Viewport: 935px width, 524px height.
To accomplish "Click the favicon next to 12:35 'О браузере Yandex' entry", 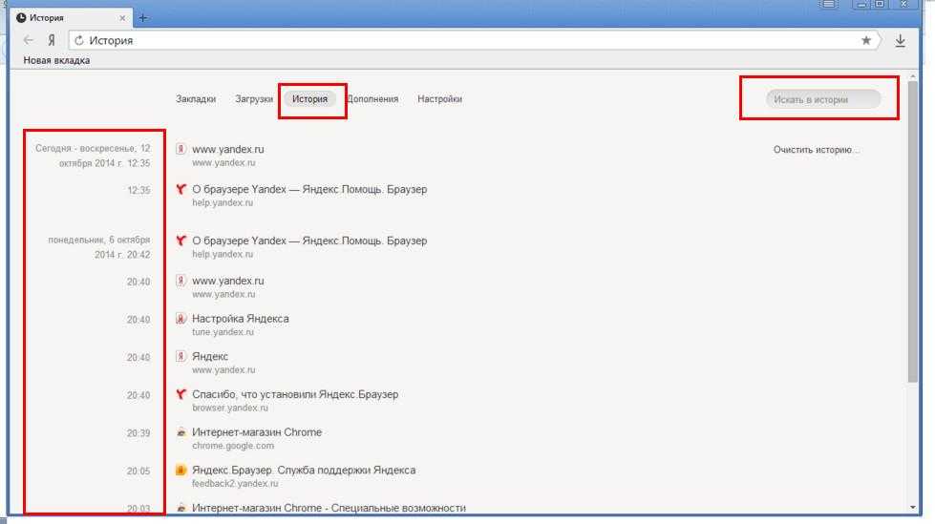I will (x=181, y=189).
